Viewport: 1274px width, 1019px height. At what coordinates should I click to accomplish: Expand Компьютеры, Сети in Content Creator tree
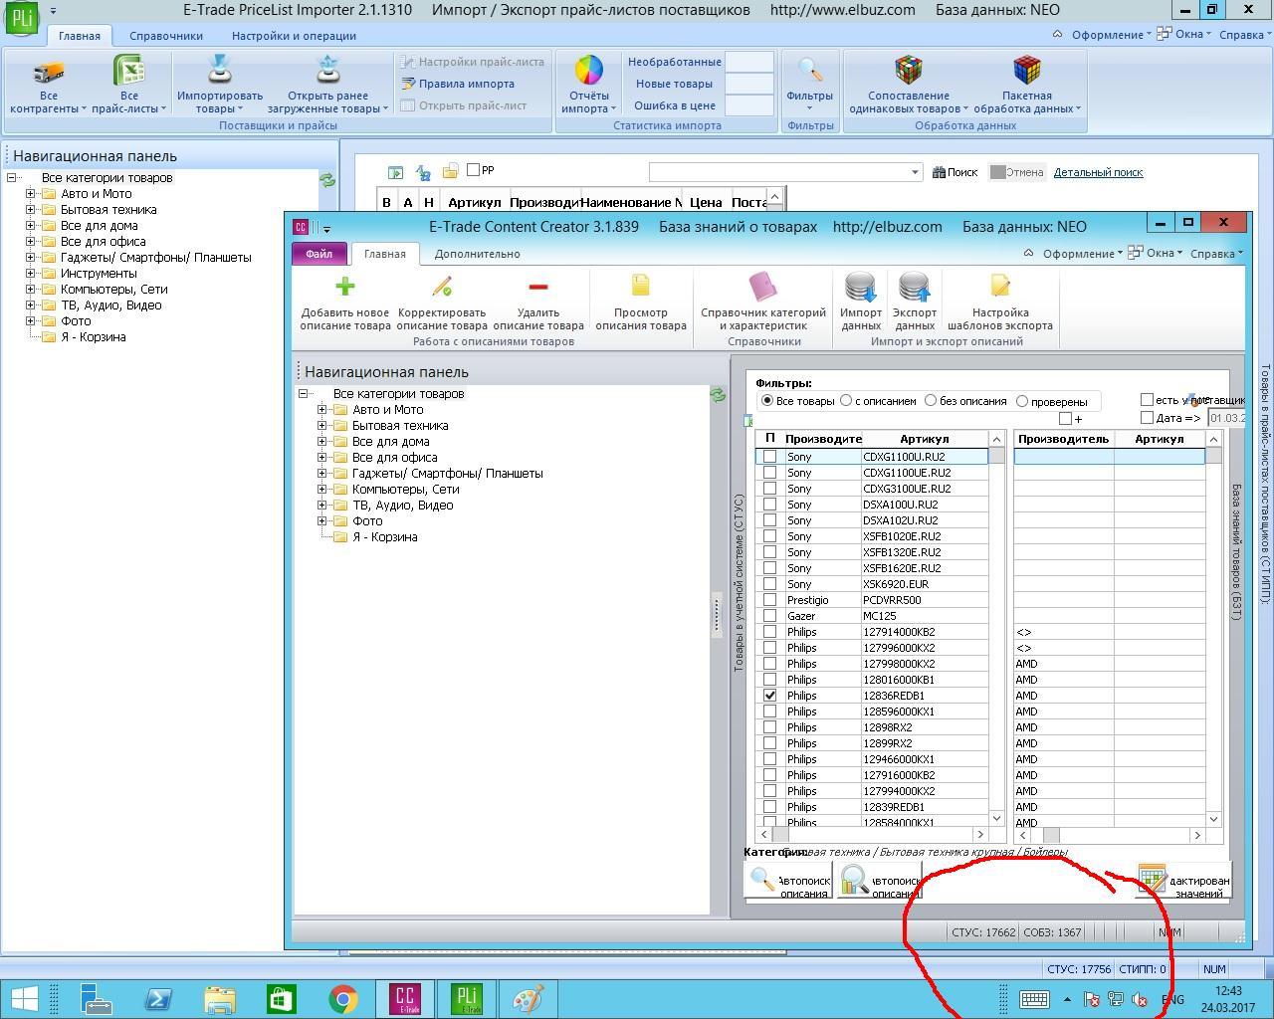(x=322, y=490)
